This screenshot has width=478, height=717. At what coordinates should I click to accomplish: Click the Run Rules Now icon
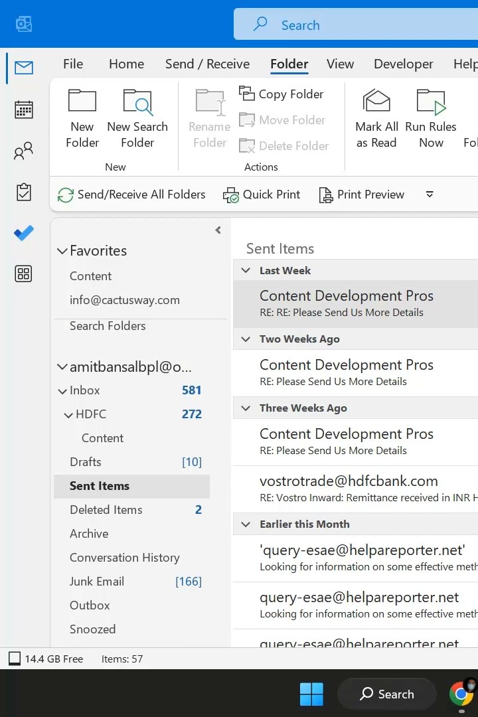[431, 118]
